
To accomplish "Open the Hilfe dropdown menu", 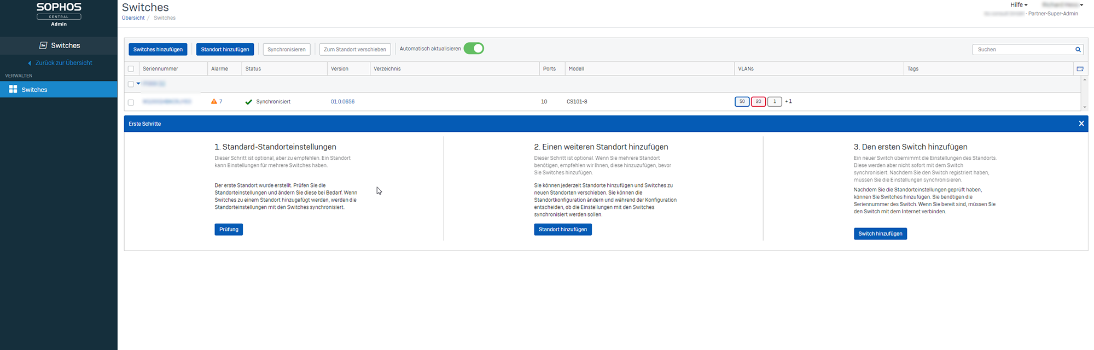I will pyautogui.click(x=1019, y=5).
